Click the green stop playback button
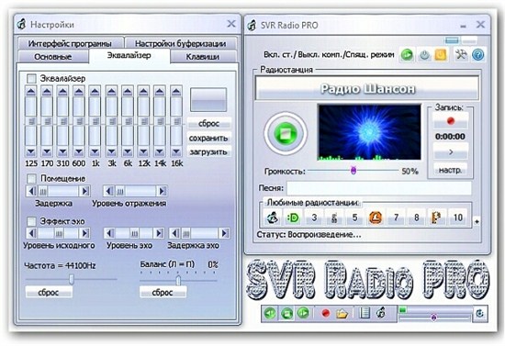Image resolution: width=505 pixels, height=346 pixels. coord(286,133)
